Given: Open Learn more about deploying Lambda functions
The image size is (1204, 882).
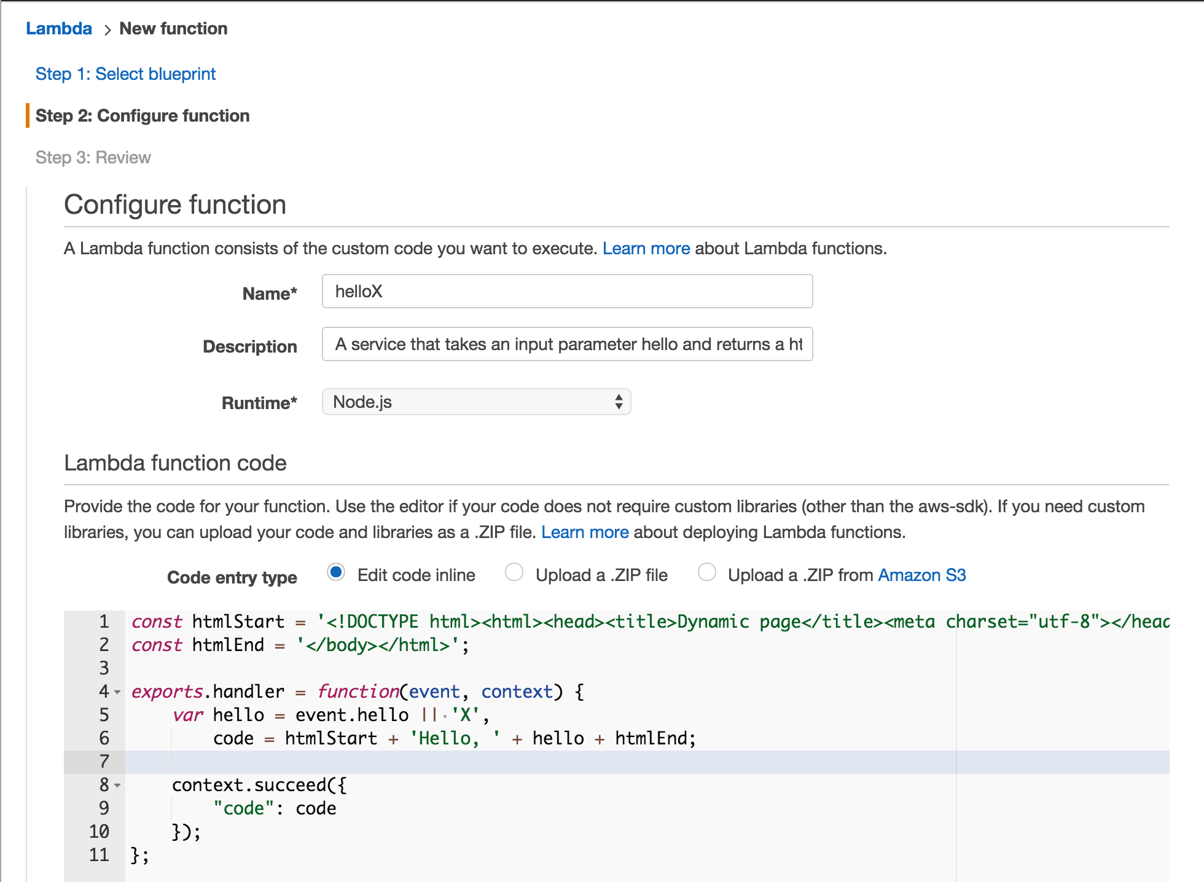Looking at the screenshot, I should (x=585, y=532).
